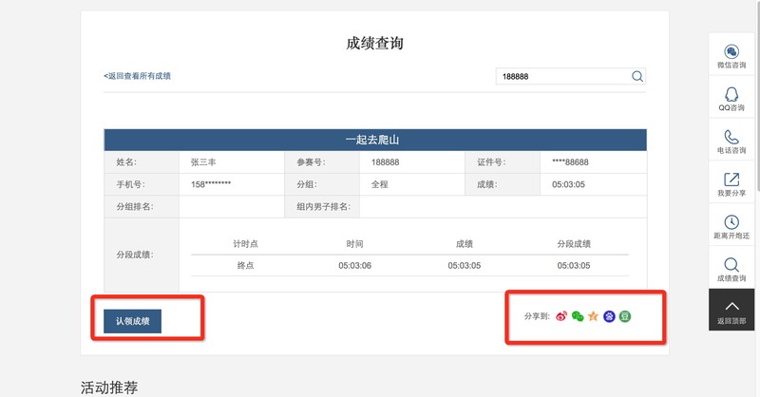Share result to Douban
This screenshot has height=397, width=760.
[625, 315]
